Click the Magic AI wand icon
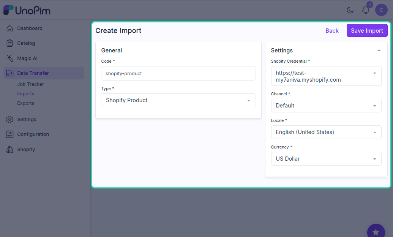Screen dimensions: 393x237 pos(9,58)
